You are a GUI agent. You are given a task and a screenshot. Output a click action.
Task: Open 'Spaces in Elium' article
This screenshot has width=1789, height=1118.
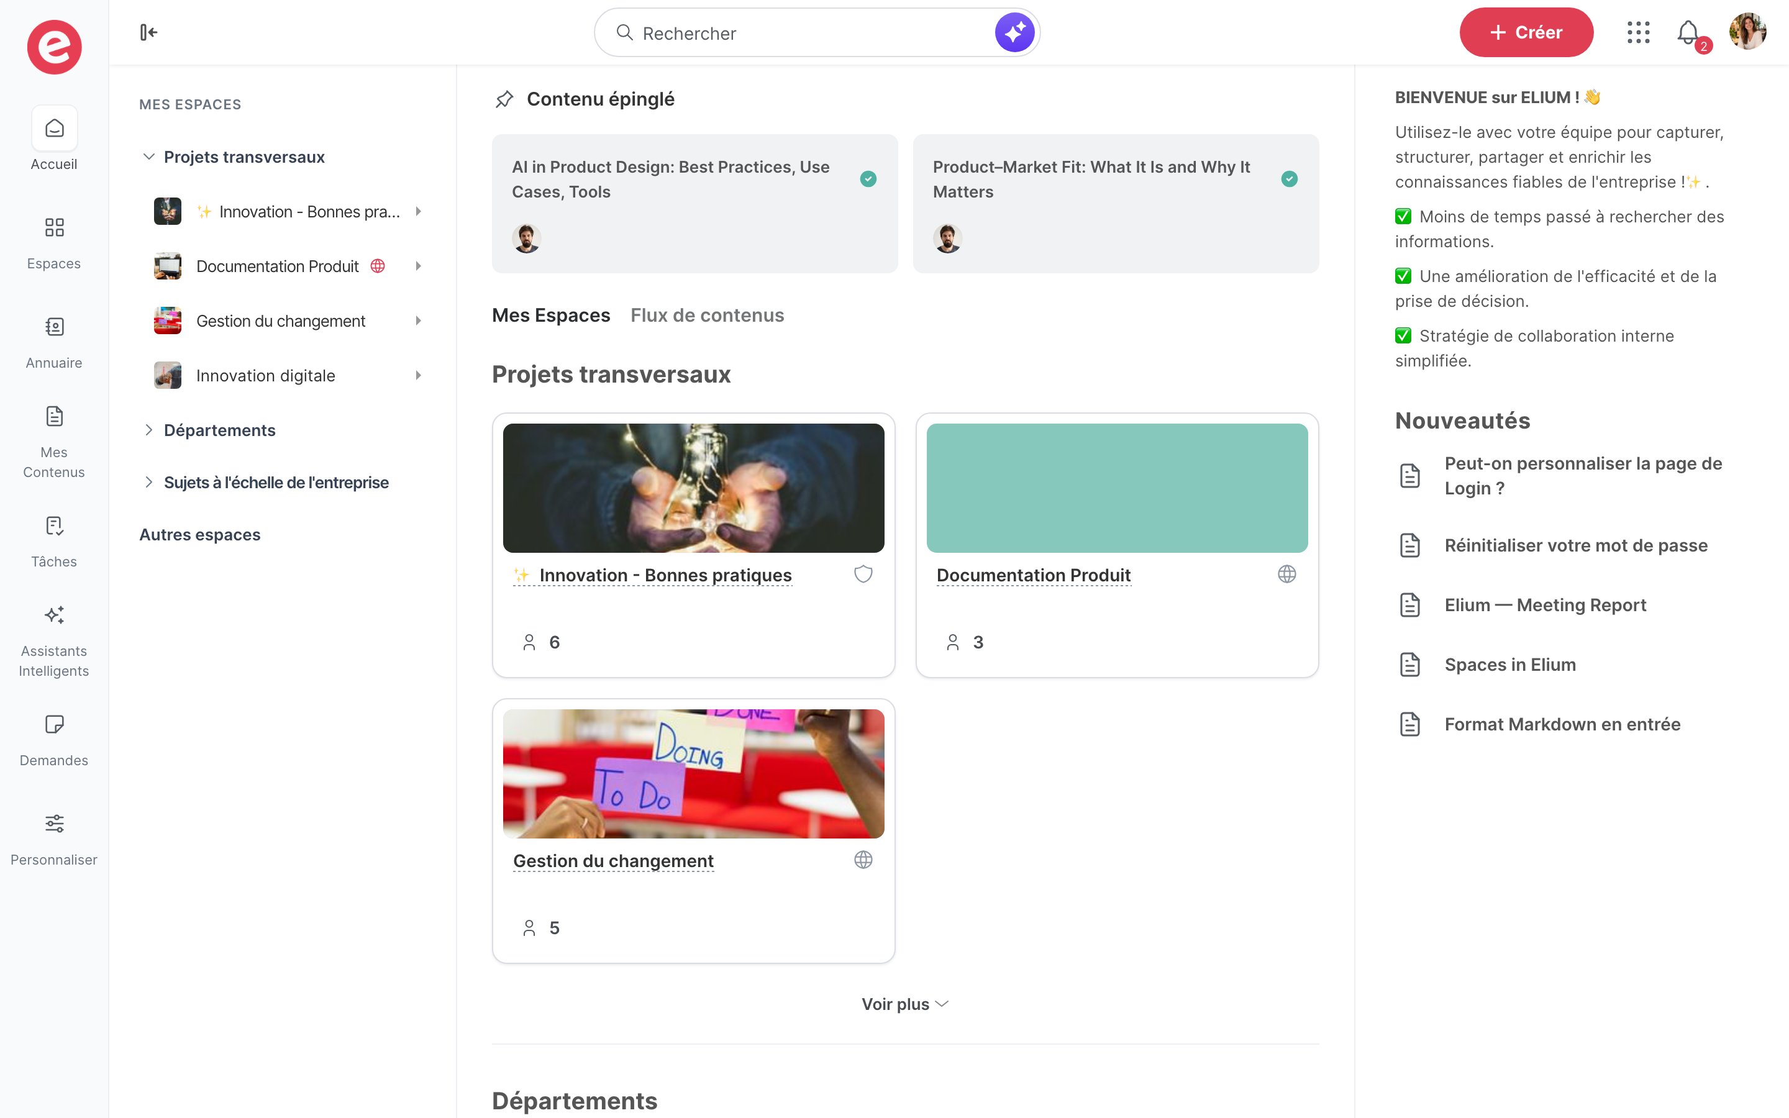[1509, 665]
